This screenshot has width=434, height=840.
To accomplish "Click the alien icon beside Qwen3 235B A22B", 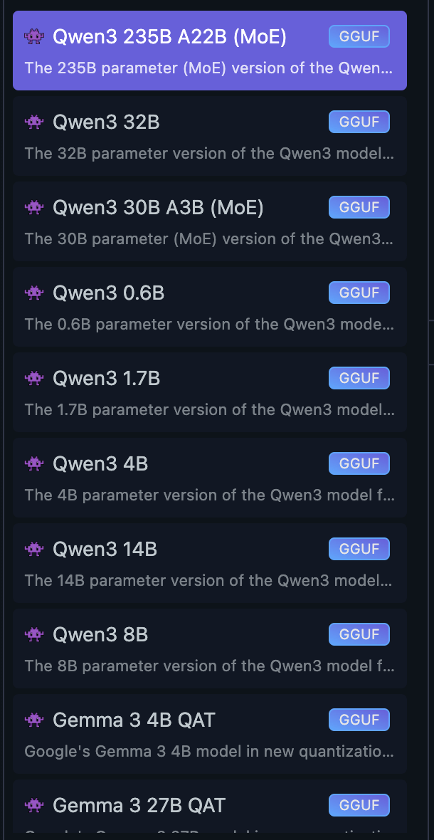I will click(x=33, y=36).
